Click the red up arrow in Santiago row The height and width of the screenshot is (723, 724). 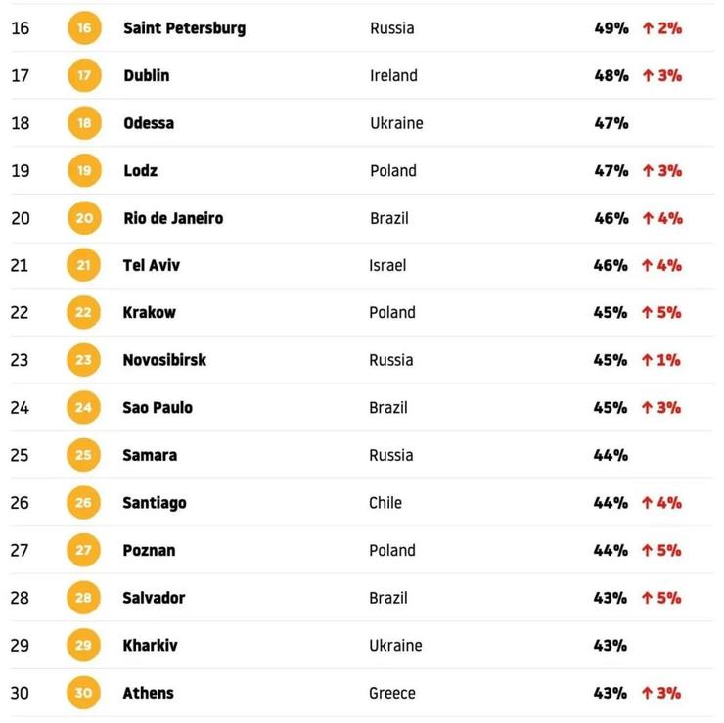(647, 503)
